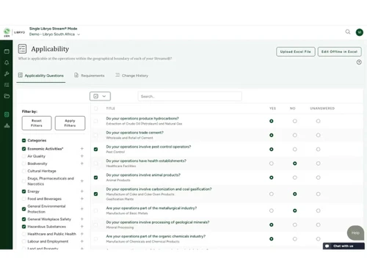The image size is (367, 275).
Task: Set No for pest control operators question
Action: 295,149
